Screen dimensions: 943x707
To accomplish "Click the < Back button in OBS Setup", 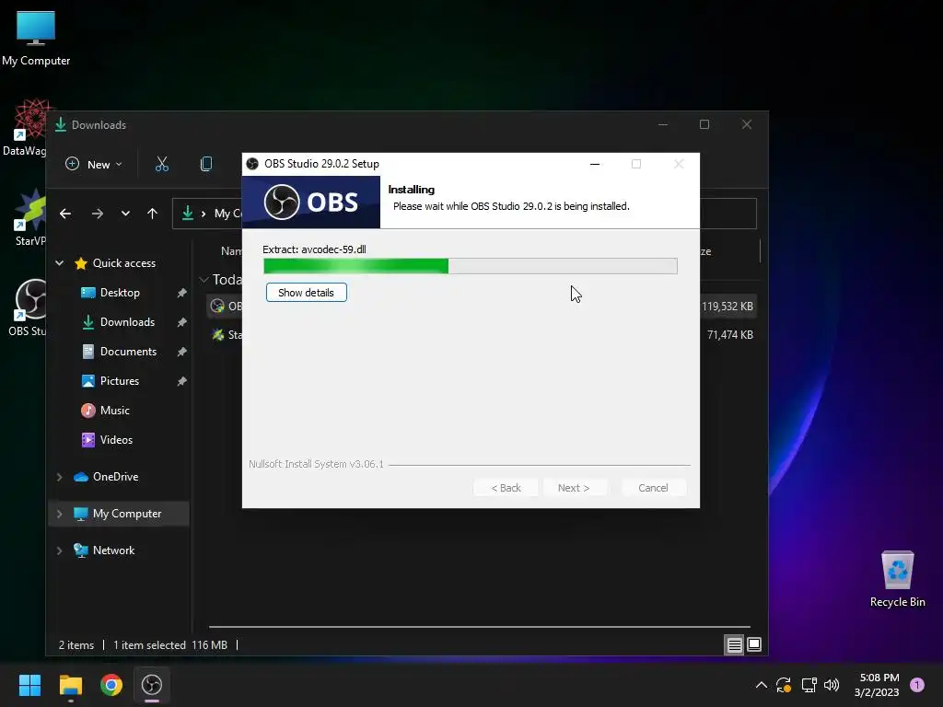I will tap(506, 488).
